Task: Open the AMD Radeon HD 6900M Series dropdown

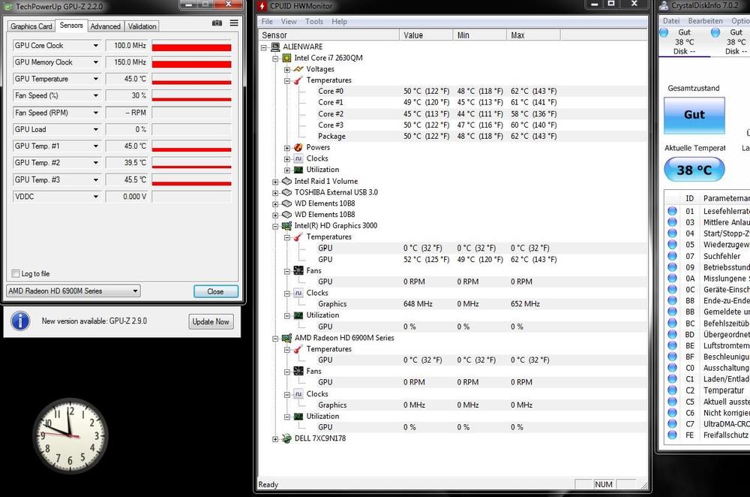Action: [x=73, y=291]
